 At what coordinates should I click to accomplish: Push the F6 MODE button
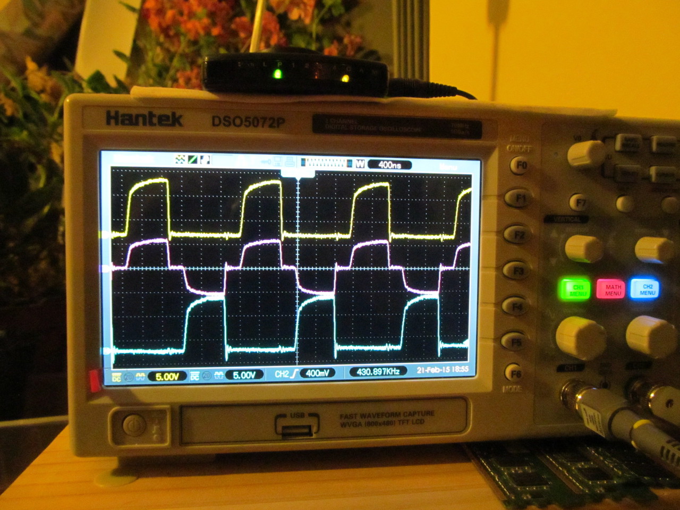(x=513, y=373)
